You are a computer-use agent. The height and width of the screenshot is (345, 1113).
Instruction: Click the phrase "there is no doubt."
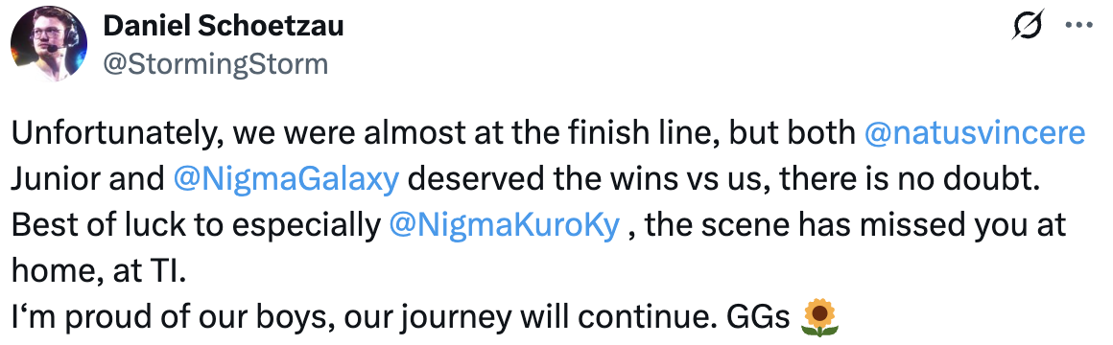pyautogui.click(x=911, y=180)
